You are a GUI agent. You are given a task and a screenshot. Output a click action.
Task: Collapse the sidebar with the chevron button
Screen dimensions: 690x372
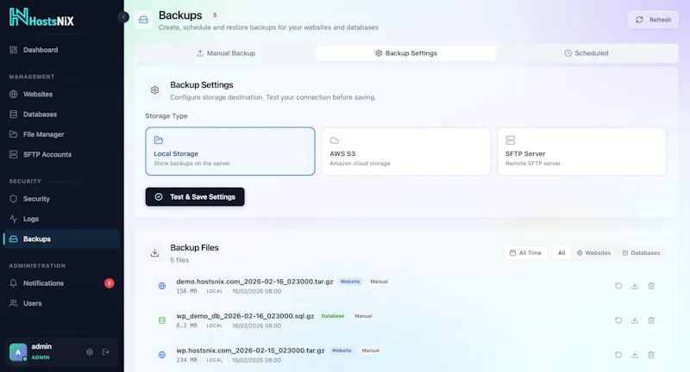click(x=123, y=17)
